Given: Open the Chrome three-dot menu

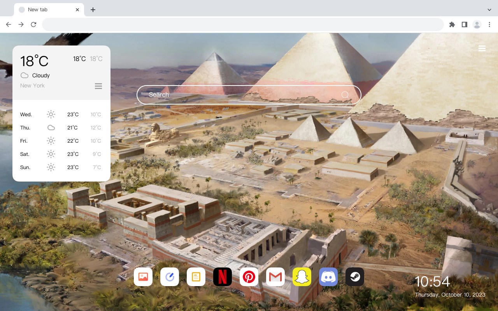Looking at the screenshot, I should coord(489,24).
